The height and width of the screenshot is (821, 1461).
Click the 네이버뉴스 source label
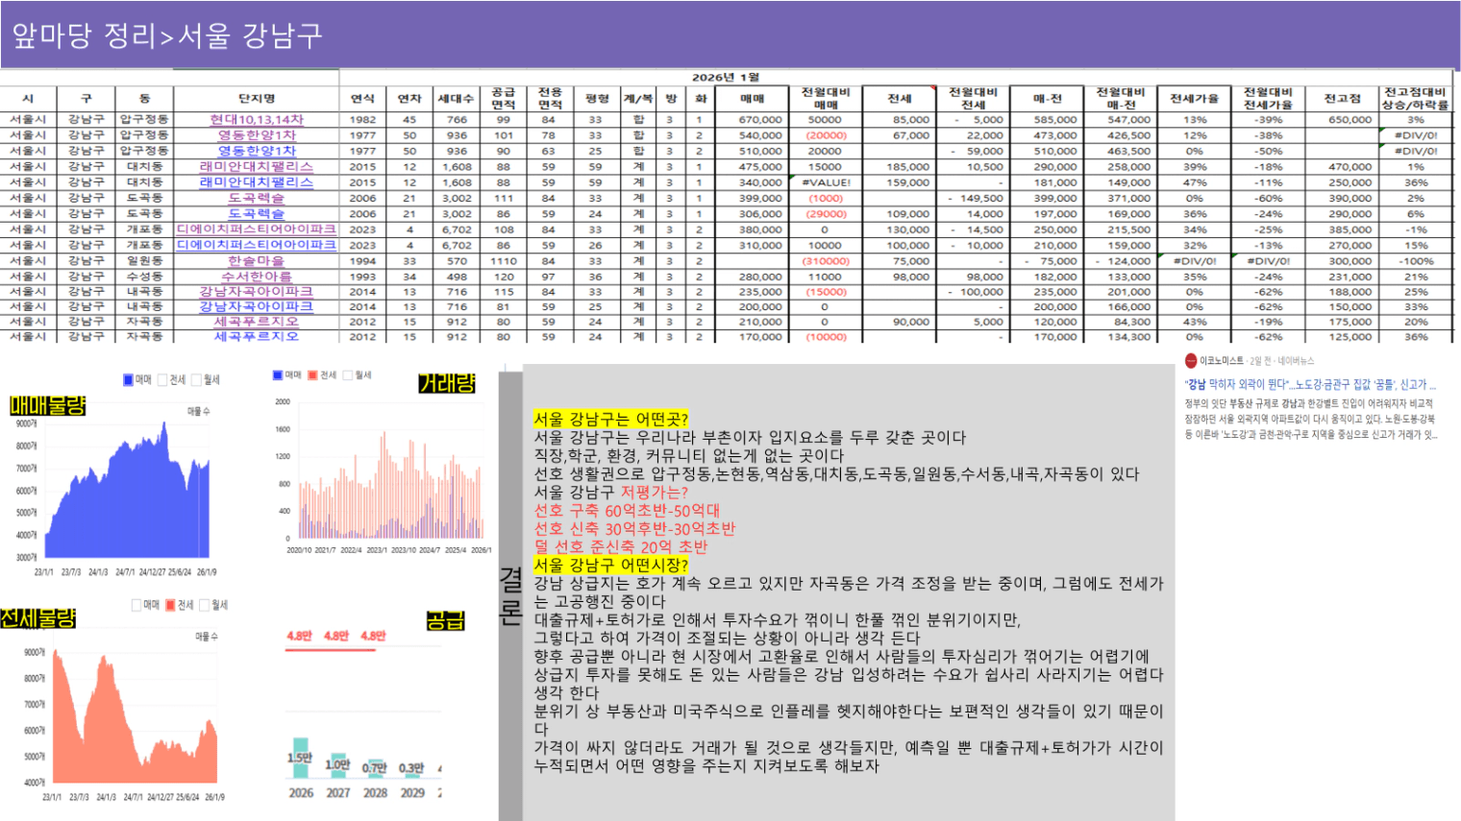(1295, 361)
